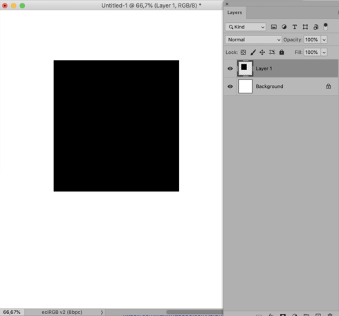Viewport: 339px width, 316px height.
Task: Open the Kind filter dropdown
Action: tap(246, 27)
